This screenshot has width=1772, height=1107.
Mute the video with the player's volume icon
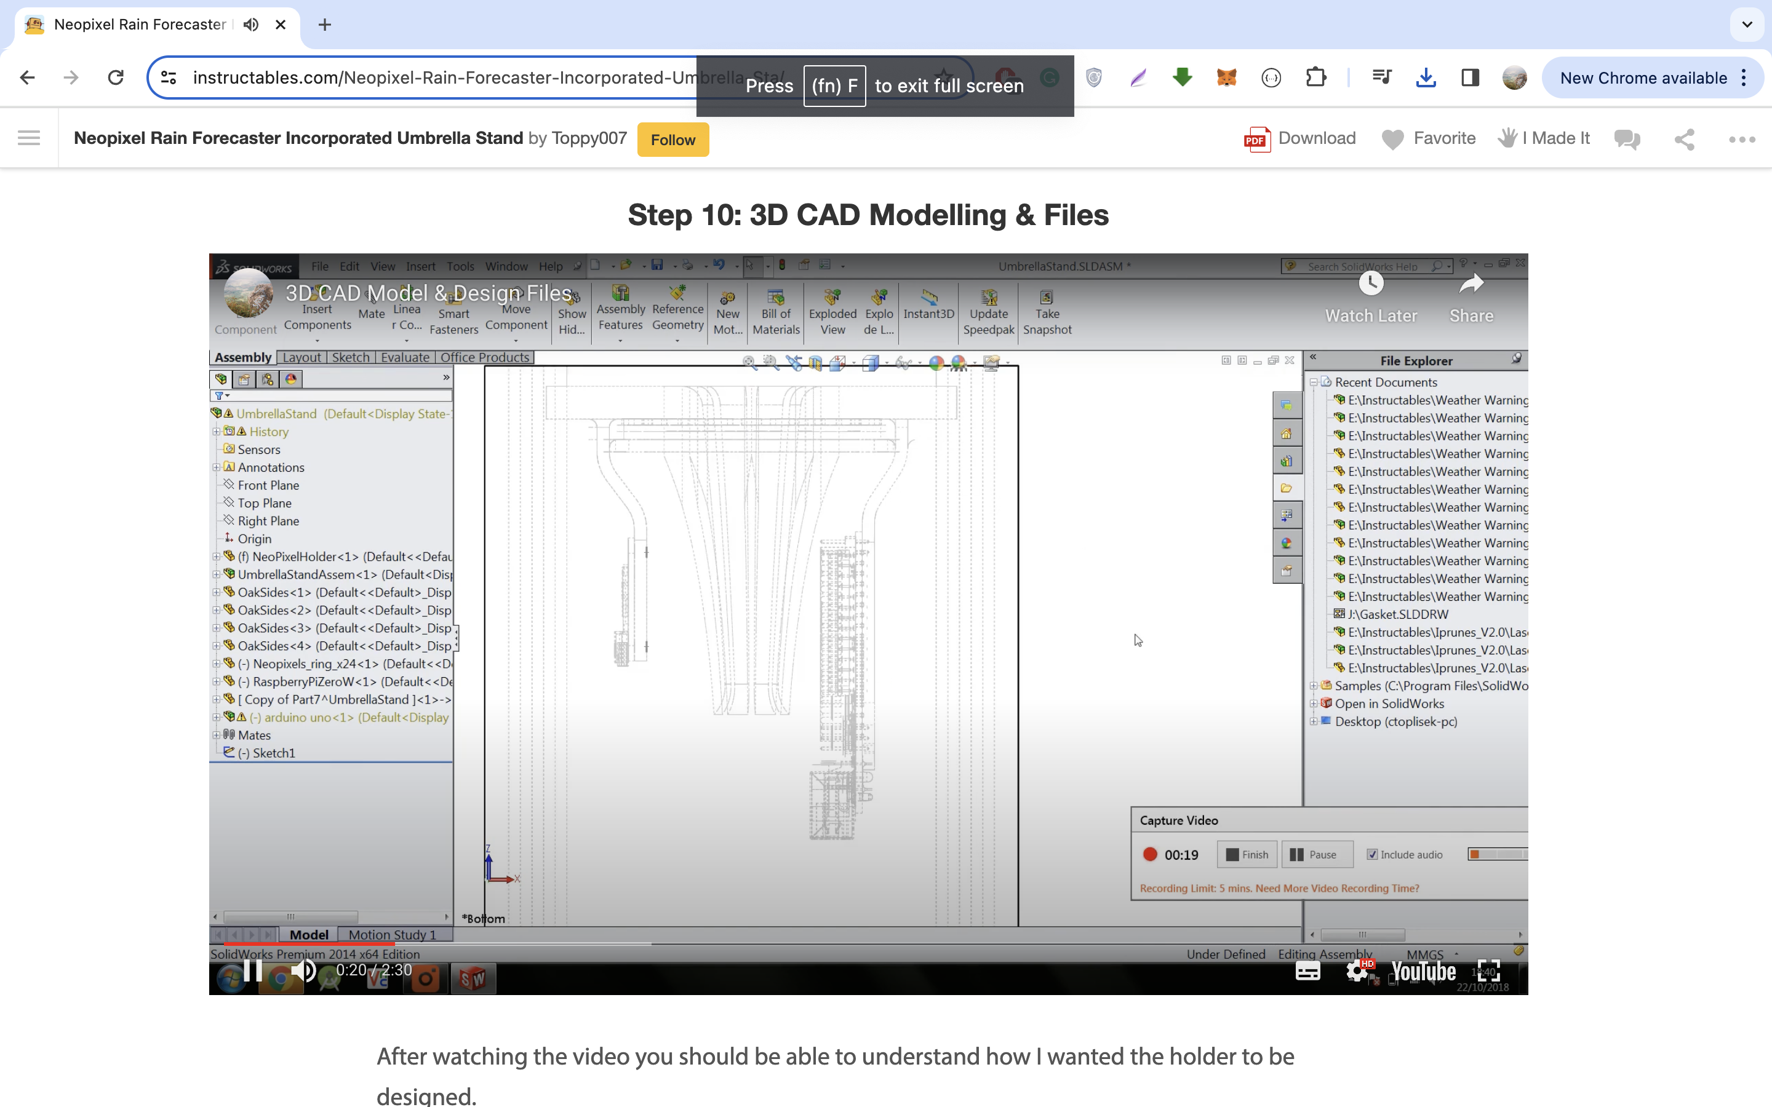(x=303, y=971)
